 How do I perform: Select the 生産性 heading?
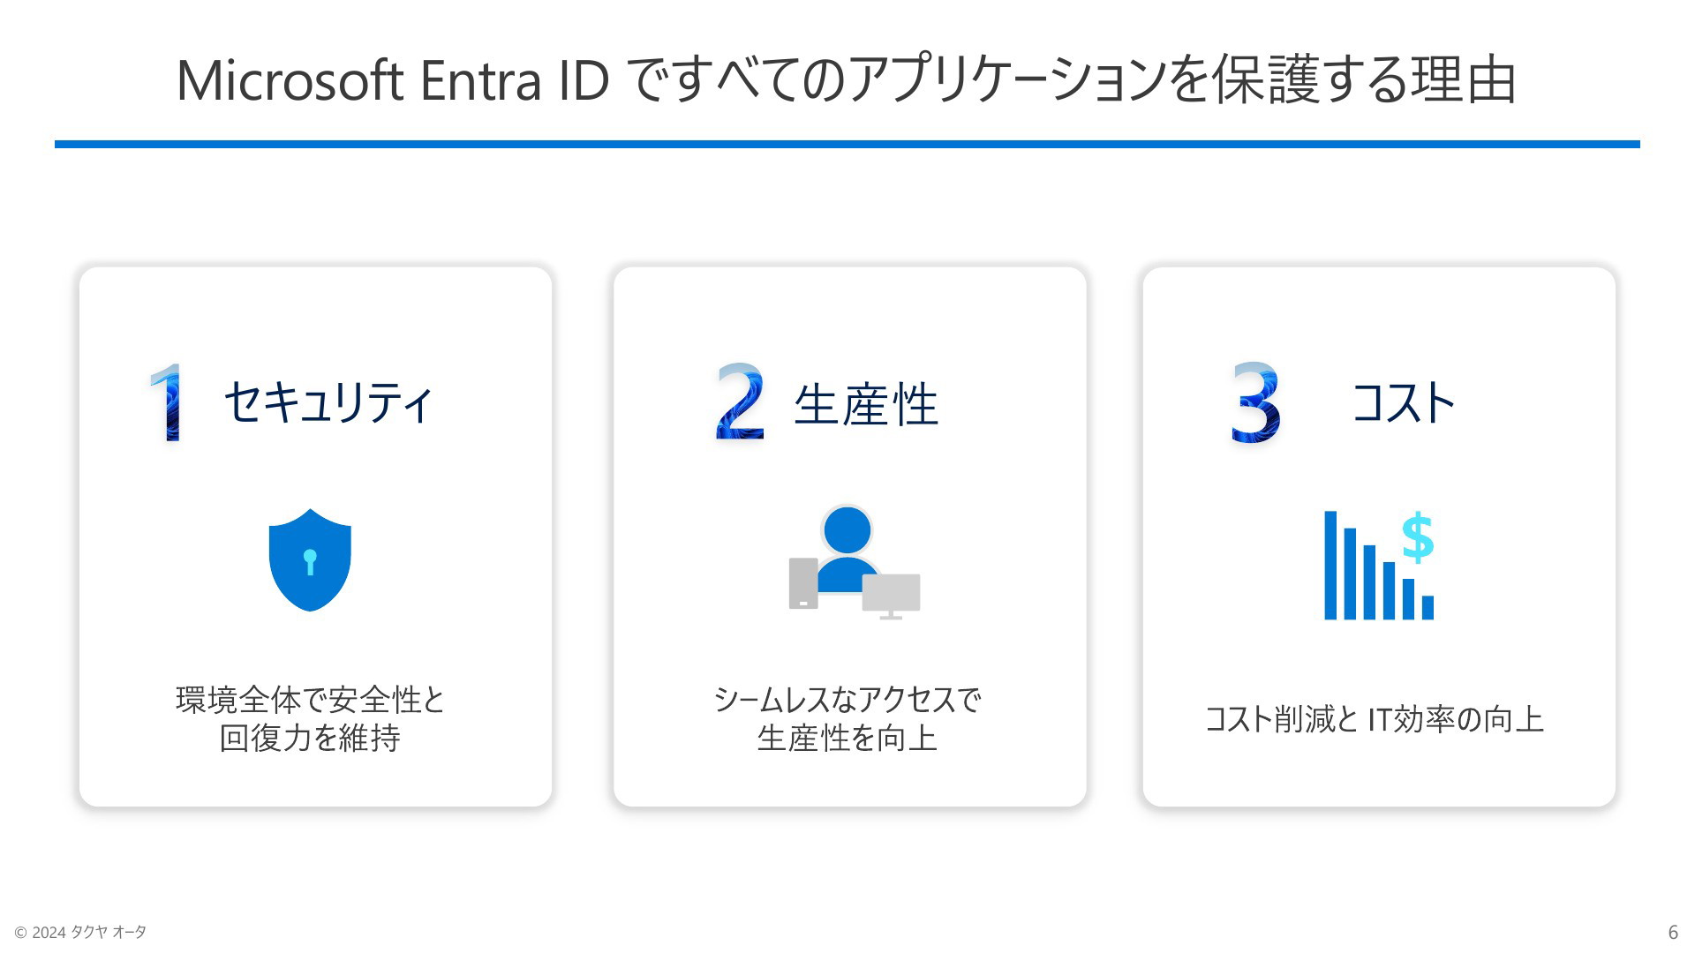click(x=866, y=405)
